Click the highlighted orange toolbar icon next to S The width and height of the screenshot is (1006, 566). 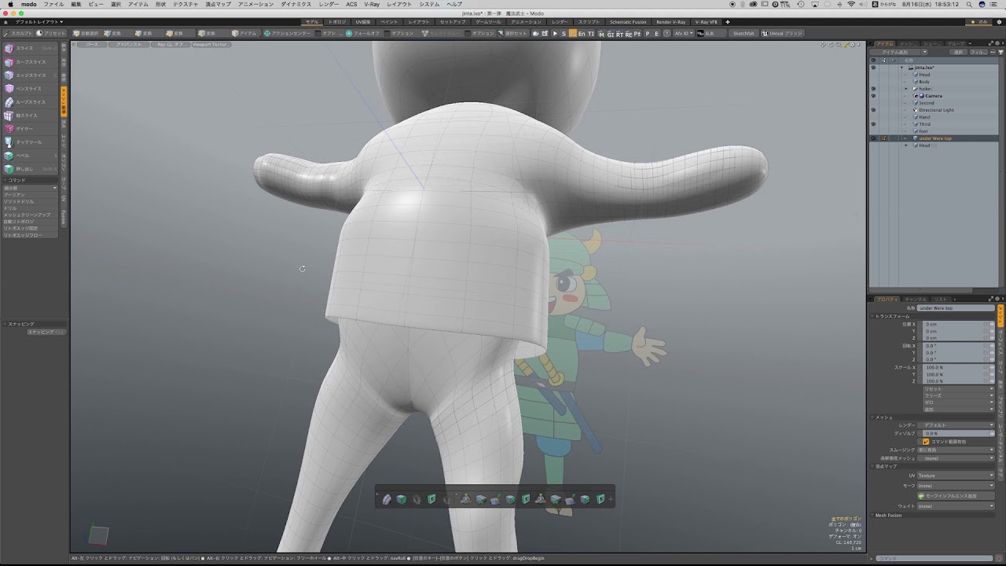click(572, 34)
